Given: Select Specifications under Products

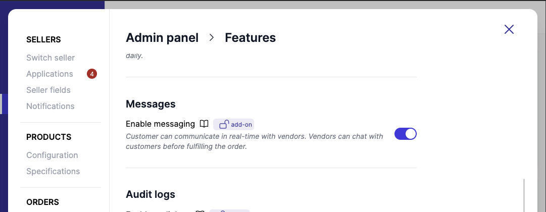Looking at the screenshot, I should click(53, 171).
